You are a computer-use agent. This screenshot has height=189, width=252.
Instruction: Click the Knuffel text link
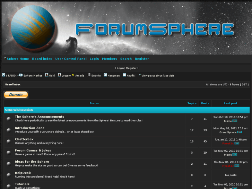pos(131,76)
